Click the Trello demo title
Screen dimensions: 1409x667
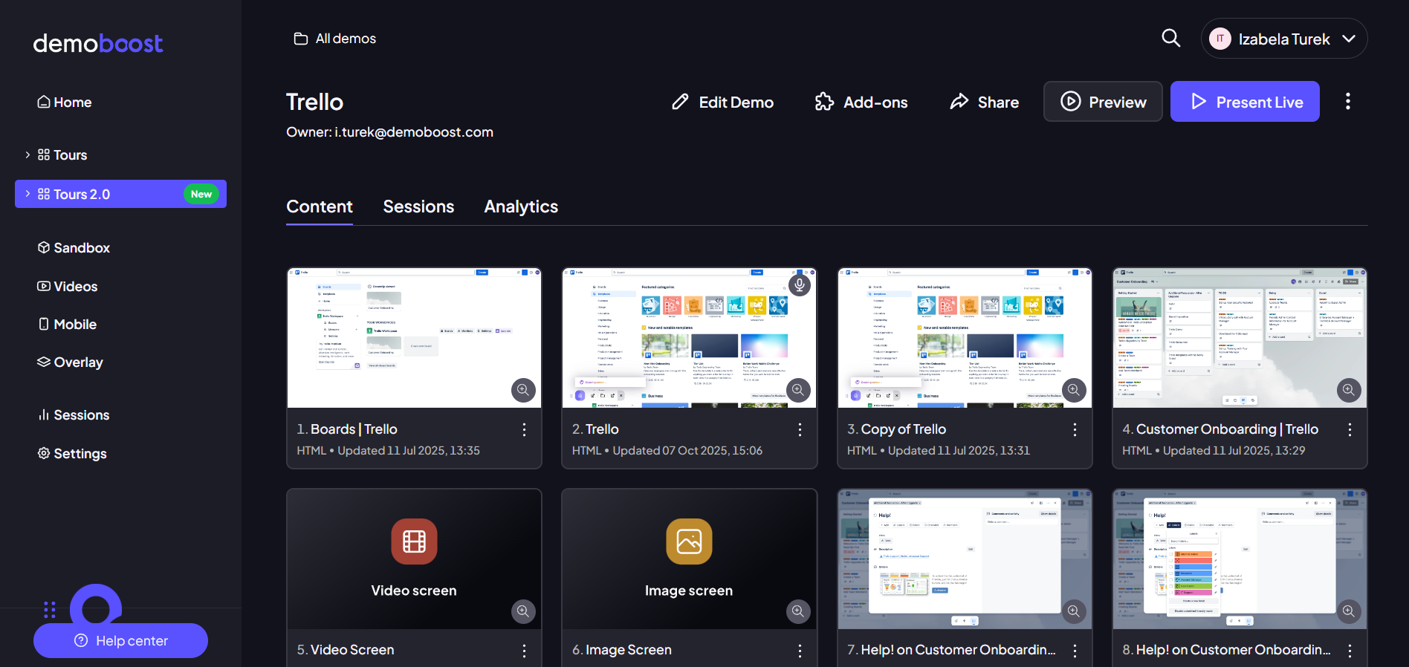[x=315, y=102]
